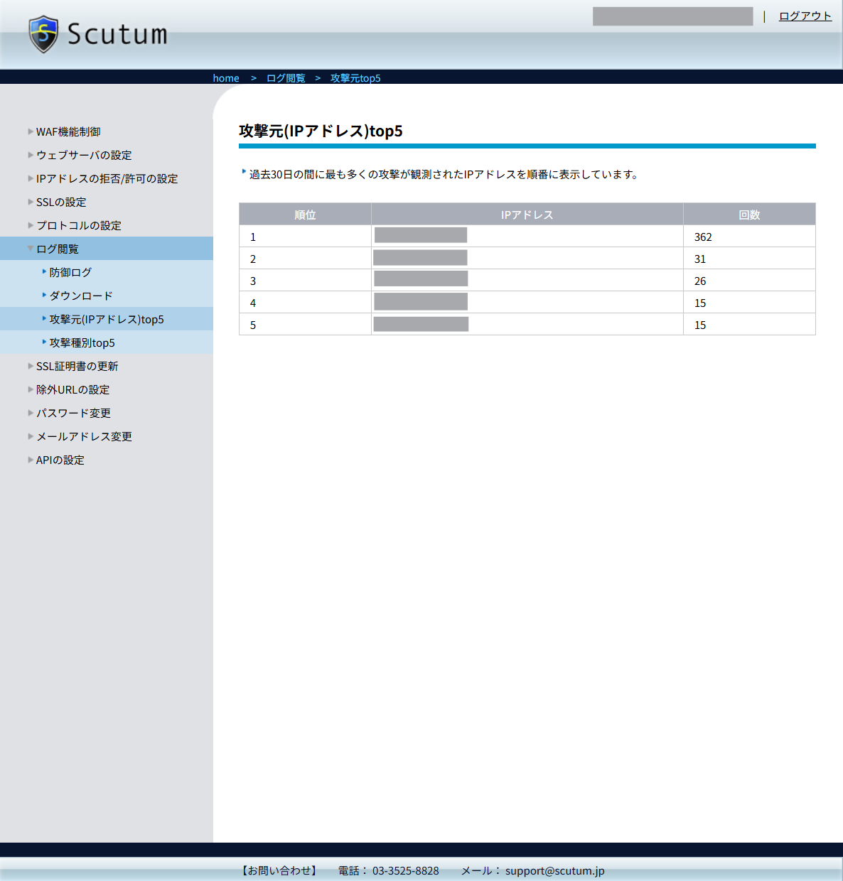
Task: Open 除外URLの設定 menu item
Action: tap(73, 389)
